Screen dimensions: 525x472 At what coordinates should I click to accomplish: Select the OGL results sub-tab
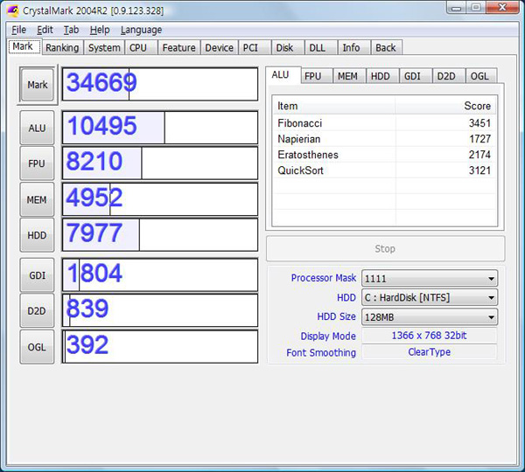click(480, 76)
